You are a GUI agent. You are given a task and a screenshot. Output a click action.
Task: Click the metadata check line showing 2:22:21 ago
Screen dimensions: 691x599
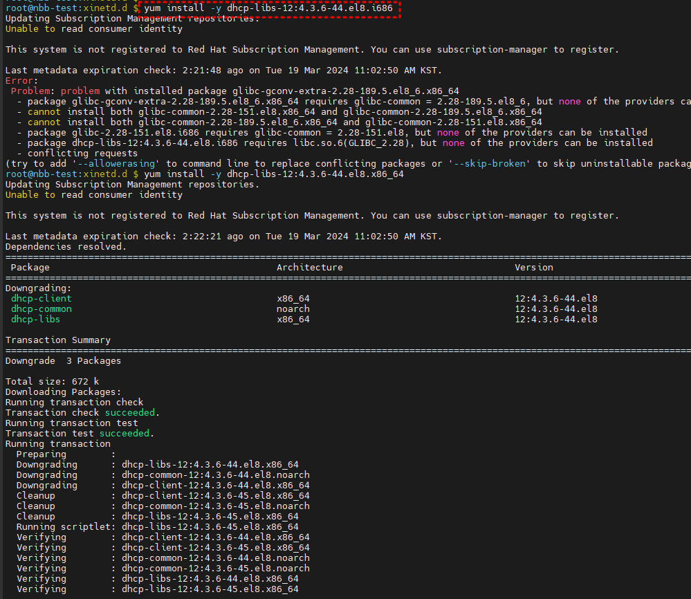pos(223,237)
